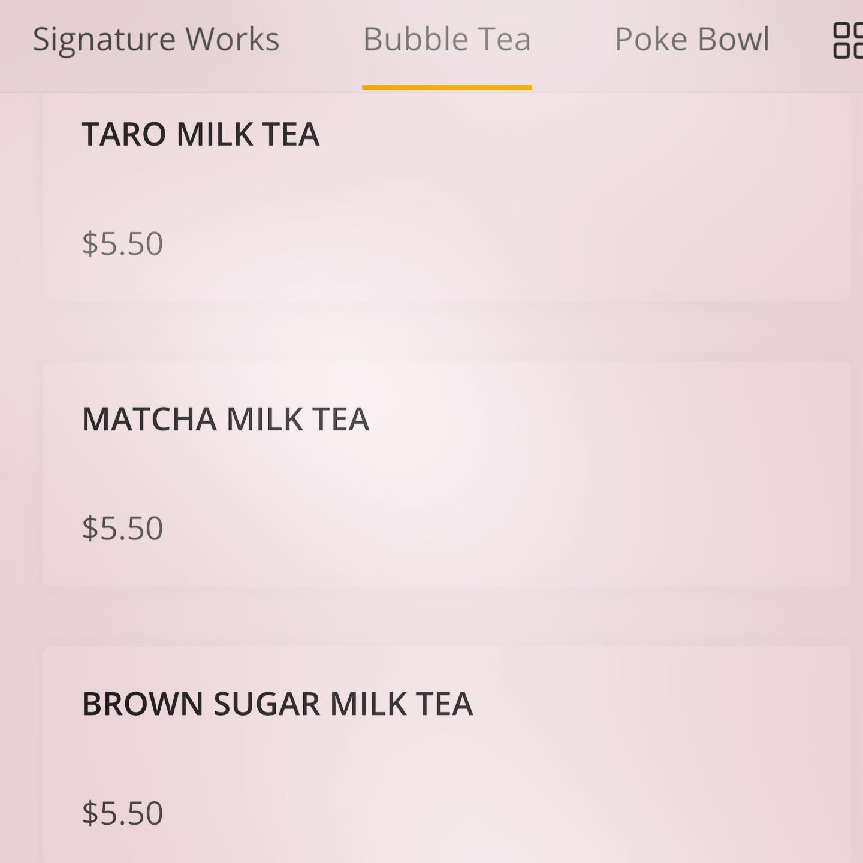863x863 pixels.
Task: Click tab bar space between Bubble Tea and Poke Bowl
Action: [x=572, y=40]
